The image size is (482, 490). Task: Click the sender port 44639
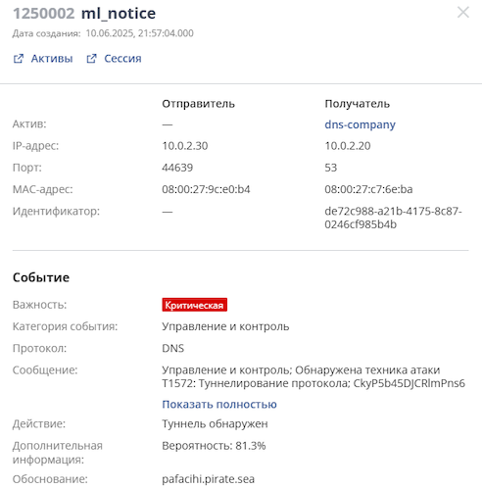[177, 168]
